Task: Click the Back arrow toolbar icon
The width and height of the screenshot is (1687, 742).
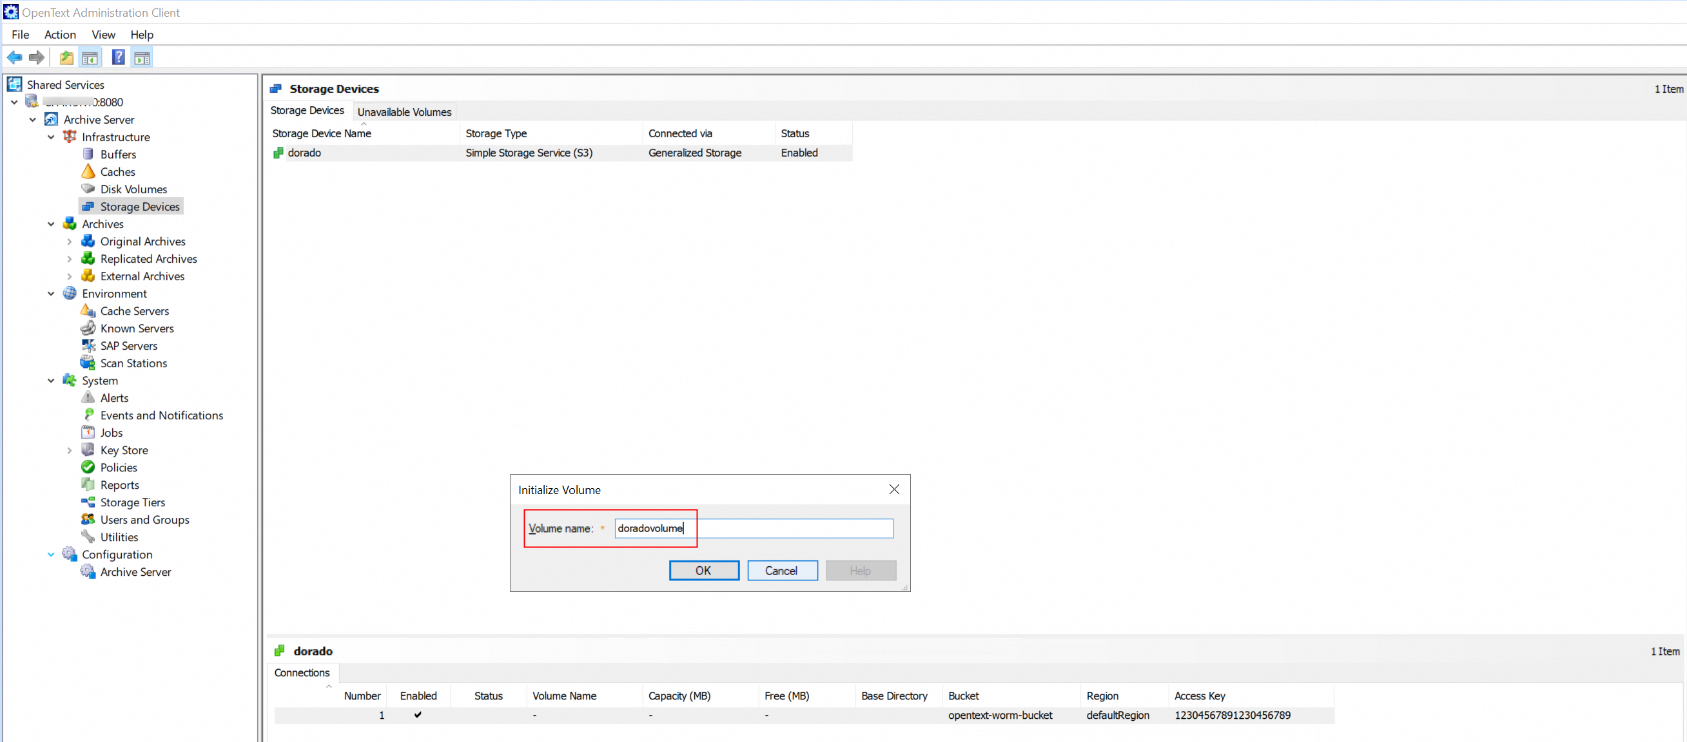Action: [x=14, y=57]
